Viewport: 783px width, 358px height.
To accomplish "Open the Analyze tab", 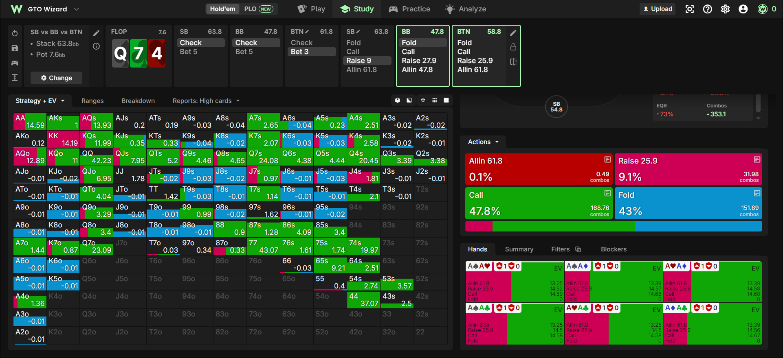I will 466,9.
